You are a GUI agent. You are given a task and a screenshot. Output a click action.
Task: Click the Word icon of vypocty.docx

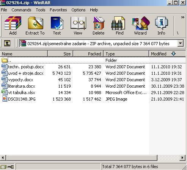tap(5, 80)
